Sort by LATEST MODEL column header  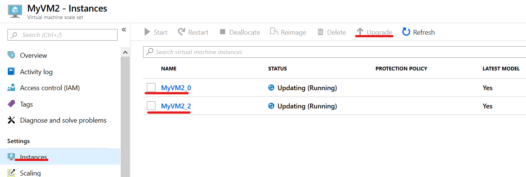coord(501,69)
